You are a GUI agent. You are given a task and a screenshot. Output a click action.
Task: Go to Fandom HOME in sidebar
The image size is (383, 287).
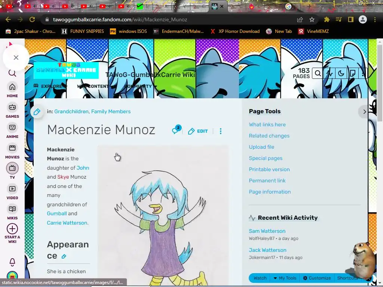coord(12,90)
